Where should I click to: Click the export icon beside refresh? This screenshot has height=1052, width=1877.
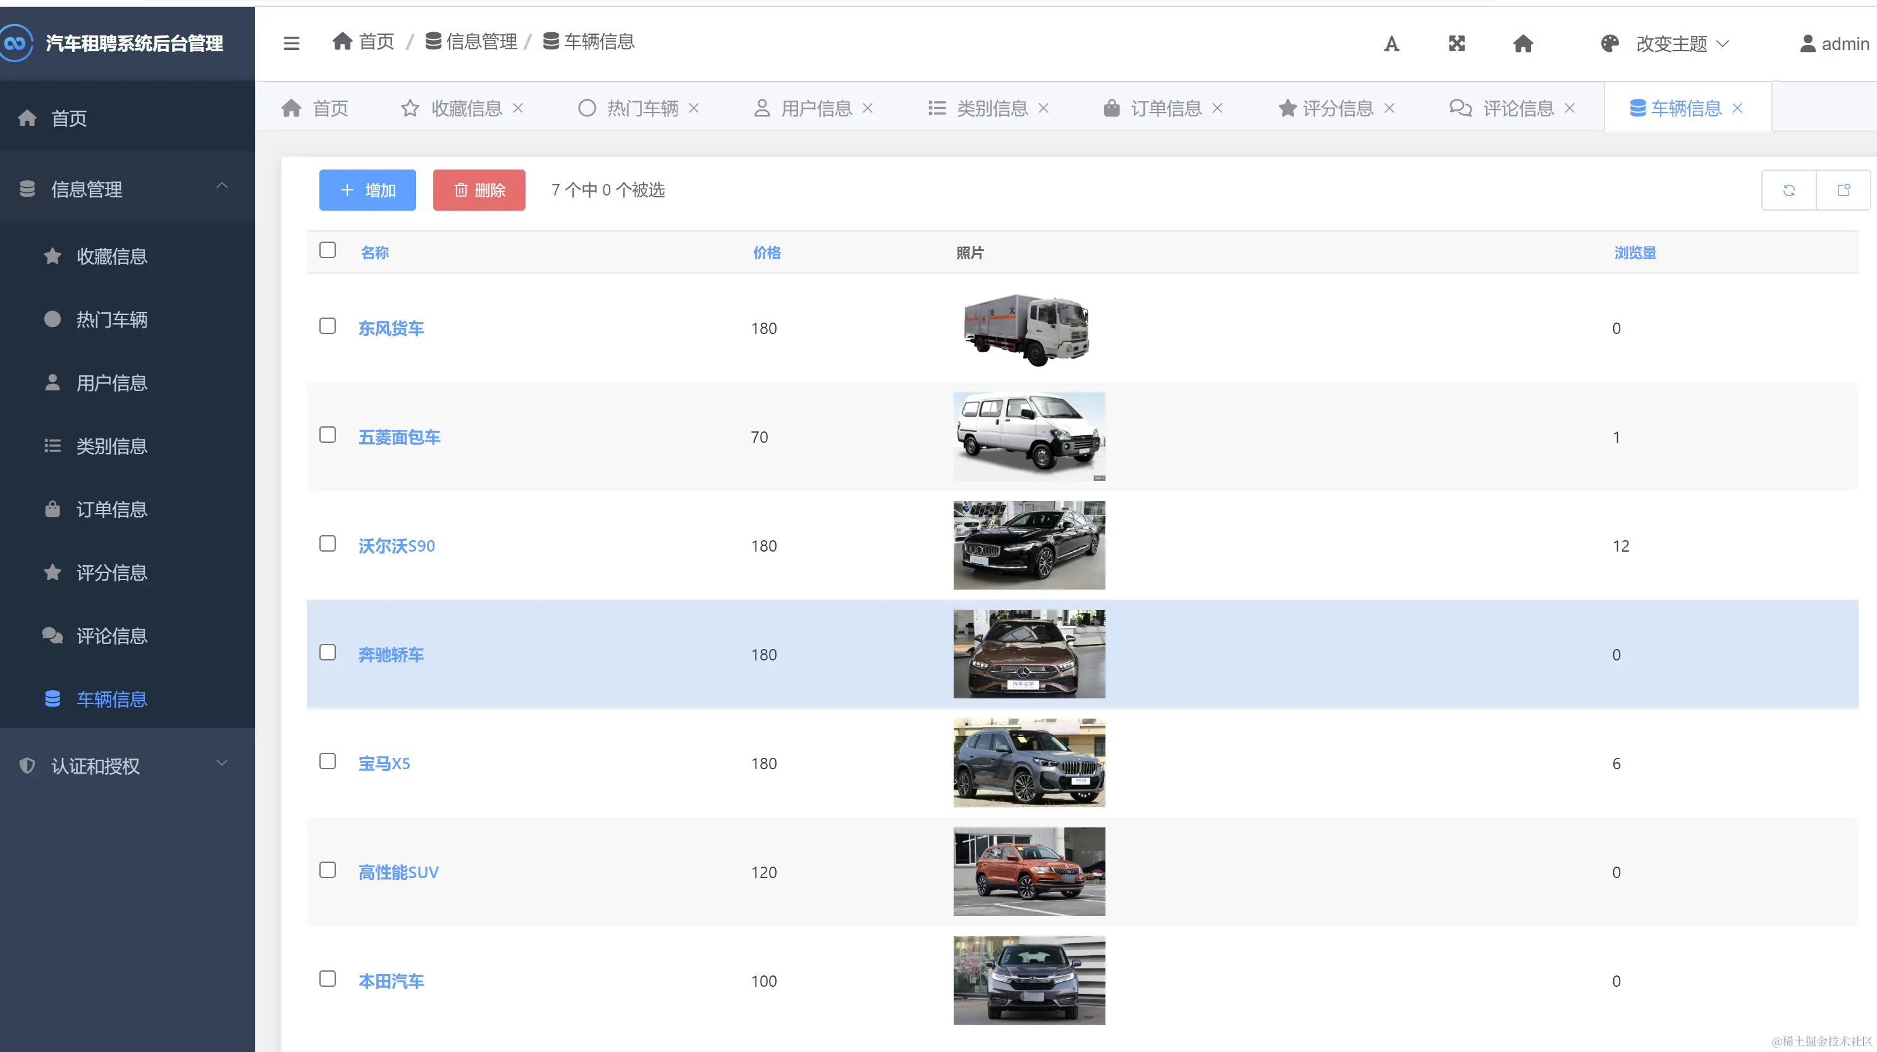(x=1843, y=190)
